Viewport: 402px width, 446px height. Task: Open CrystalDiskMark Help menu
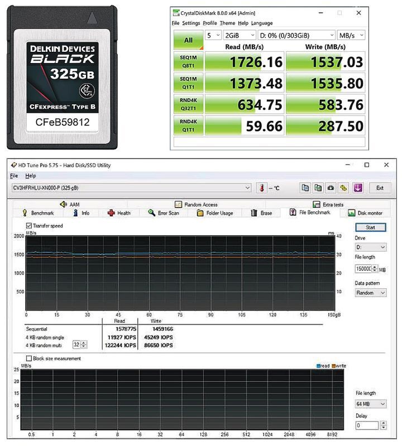243,23
